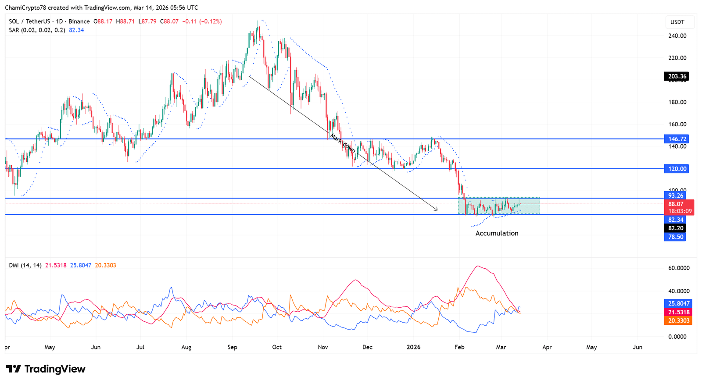702x384 pixels.
Task: Open the USDT currency selector
Action: (x=677, y=22)
